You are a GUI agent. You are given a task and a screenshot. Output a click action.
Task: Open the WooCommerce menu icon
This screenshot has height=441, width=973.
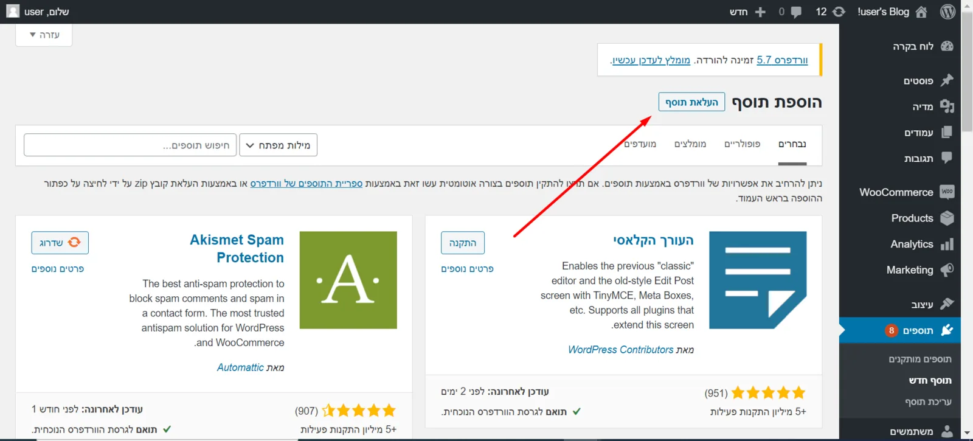coord(947,192)
